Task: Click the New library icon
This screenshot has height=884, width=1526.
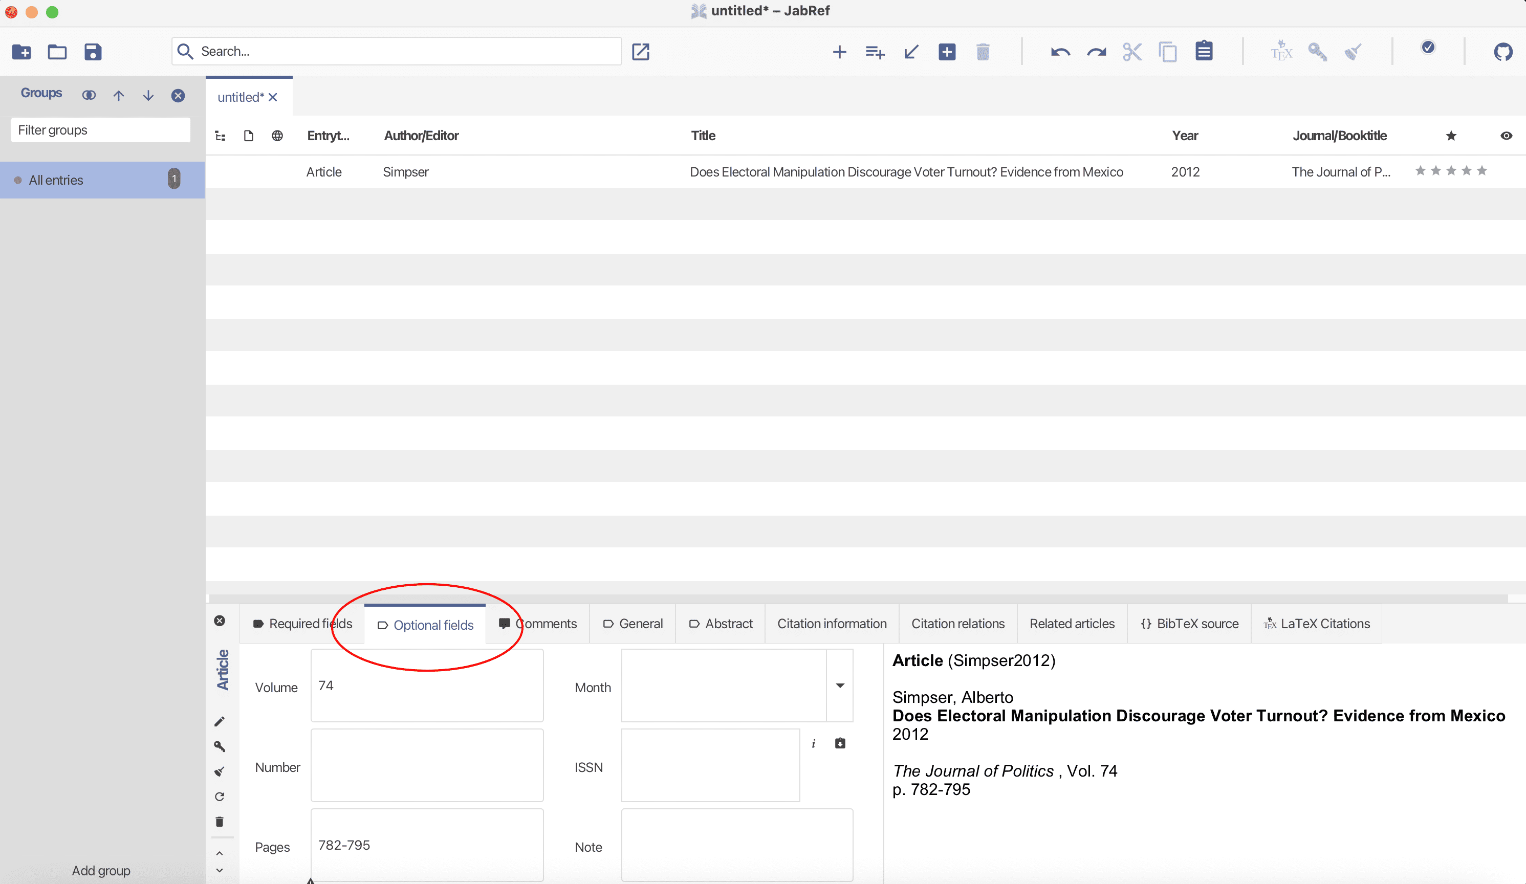Action: [21, 52]
